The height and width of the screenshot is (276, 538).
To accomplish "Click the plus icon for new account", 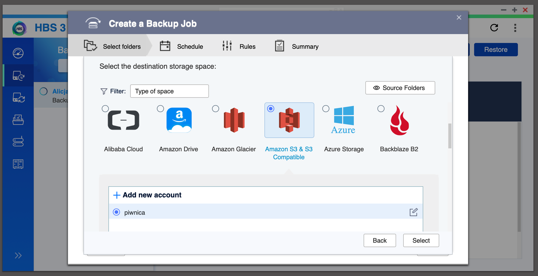I will click(x=117, y=195).
